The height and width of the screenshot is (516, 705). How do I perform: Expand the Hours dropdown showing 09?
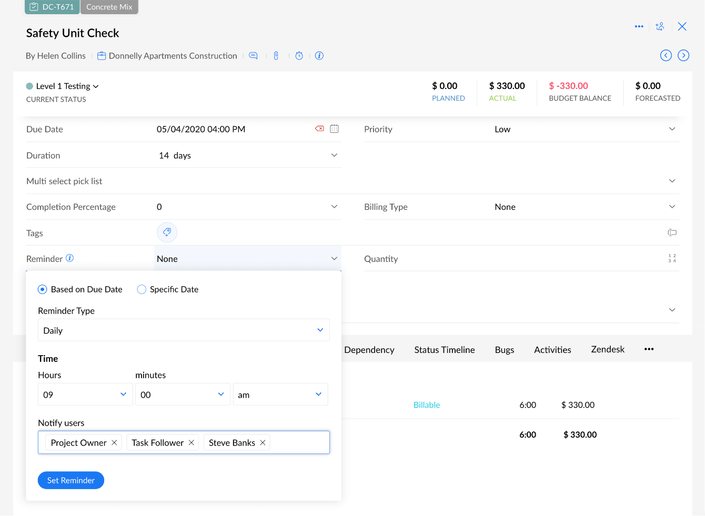(x=85, y=394)
